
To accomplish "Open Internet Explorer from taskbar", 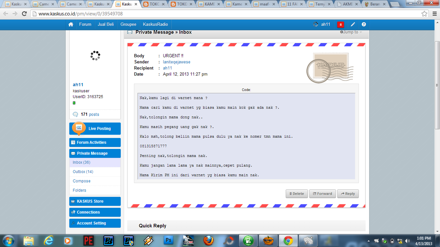I will click(x=49, y=240).
